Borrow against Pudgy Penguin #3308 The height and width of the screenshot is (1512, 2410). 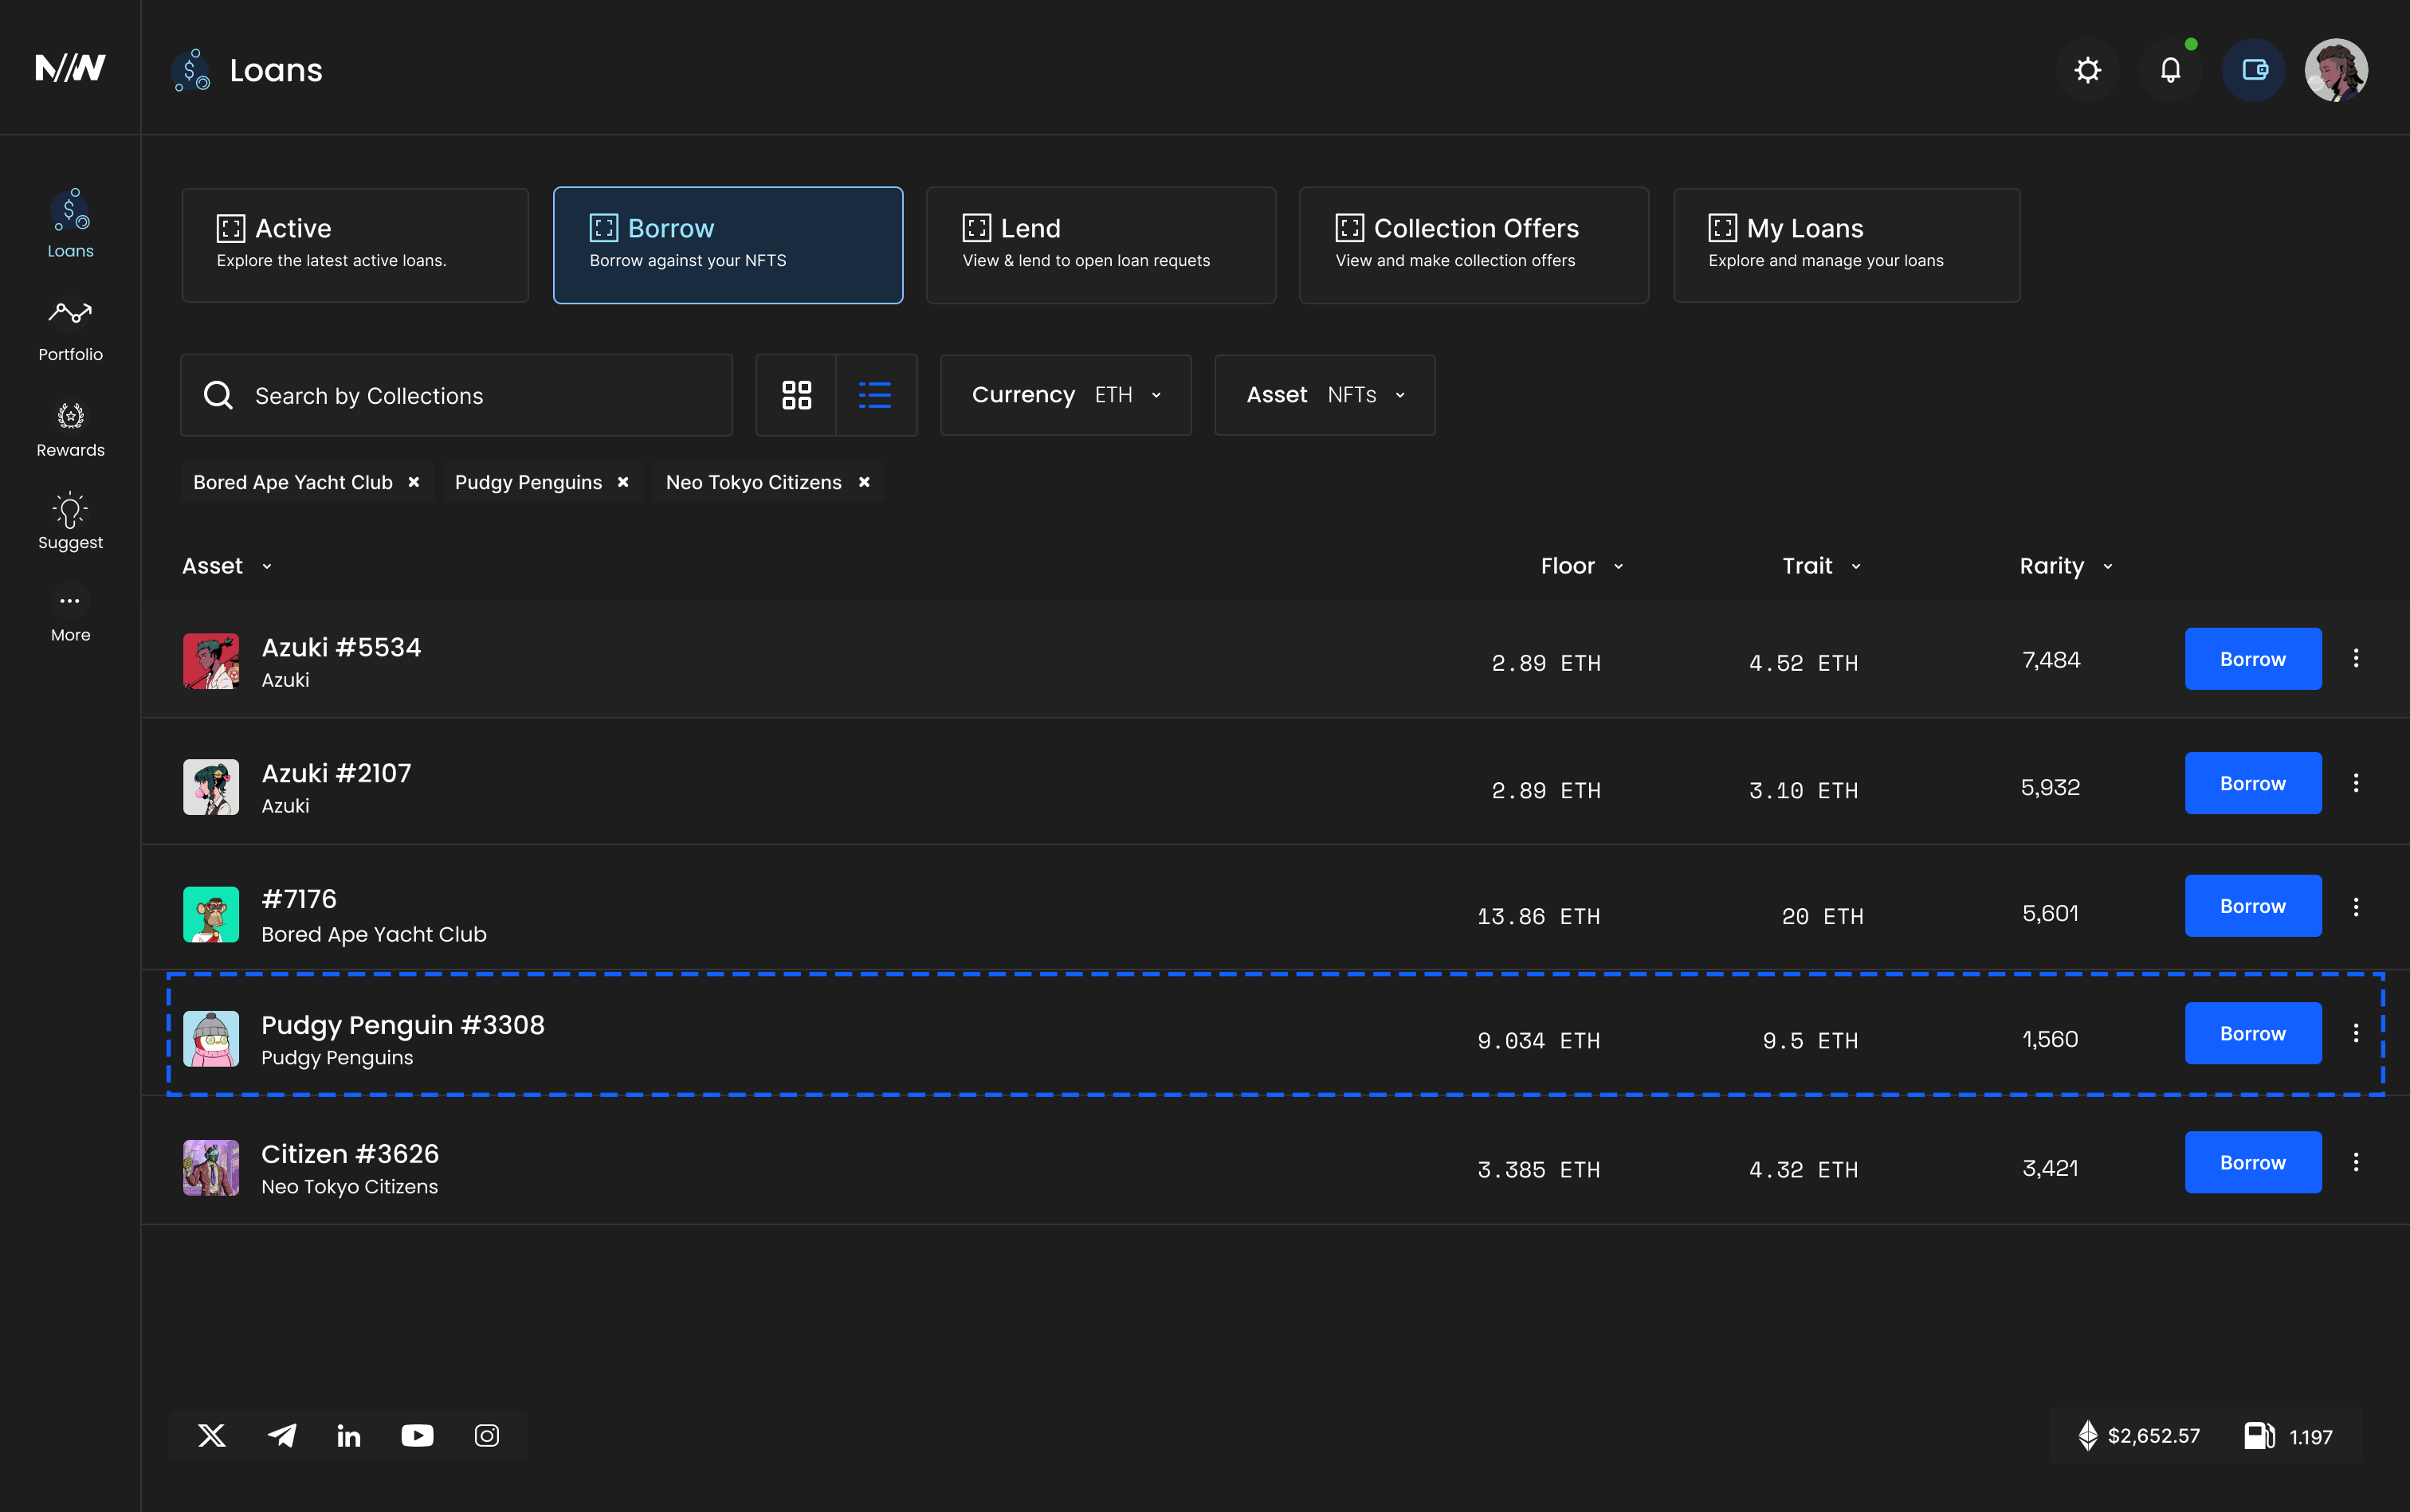pyautogui.click(x=2252, y=1033)
